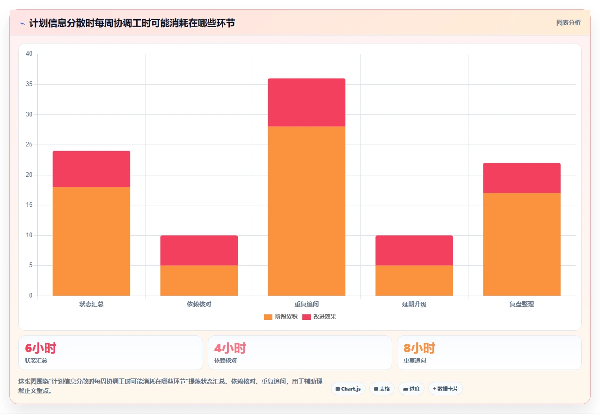Screen dimensions: 600x414
Task: Click the 进度 tag chip
Action: [411, 389]
